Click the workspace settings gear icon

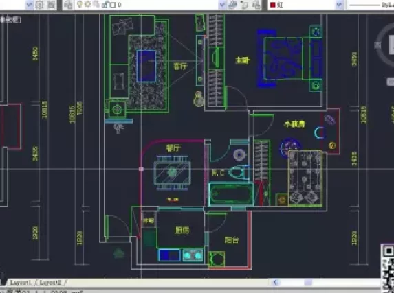[x=39, y=5]
